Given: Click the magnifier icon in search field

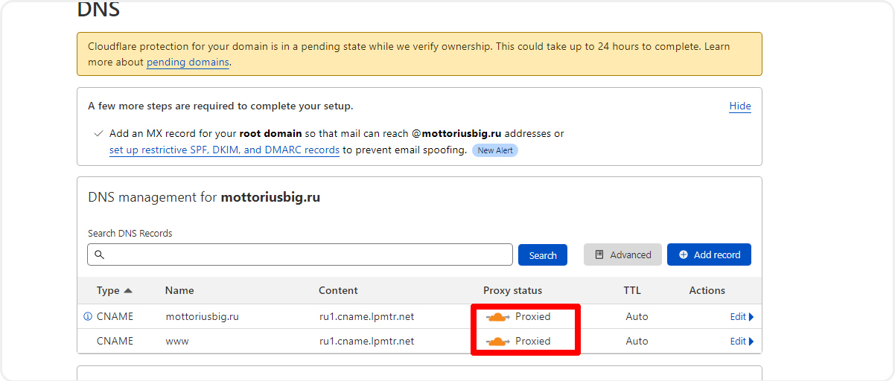Looking at the screenshot, I should 99,254.
